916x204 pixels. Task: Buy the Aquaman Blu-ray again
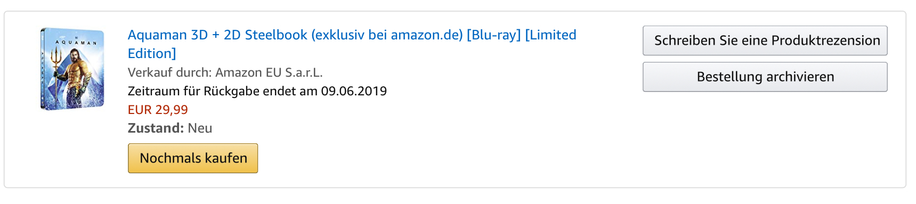[193, 158]
